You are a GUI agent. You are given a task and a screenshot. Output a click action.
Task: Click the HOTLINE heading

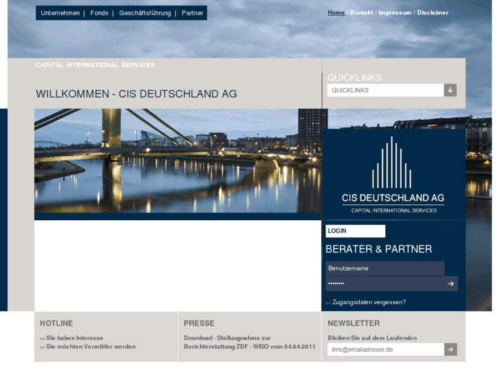[56, 323]
